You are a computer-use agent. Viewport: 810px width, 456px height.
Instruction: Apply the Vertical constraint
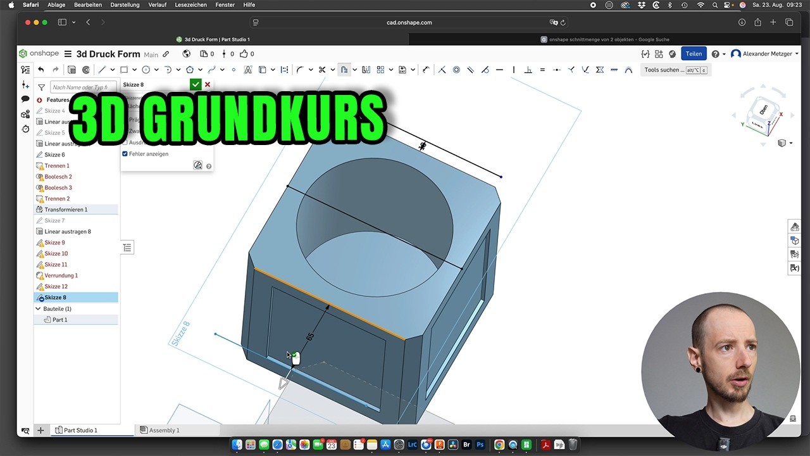tap(513, 70)
